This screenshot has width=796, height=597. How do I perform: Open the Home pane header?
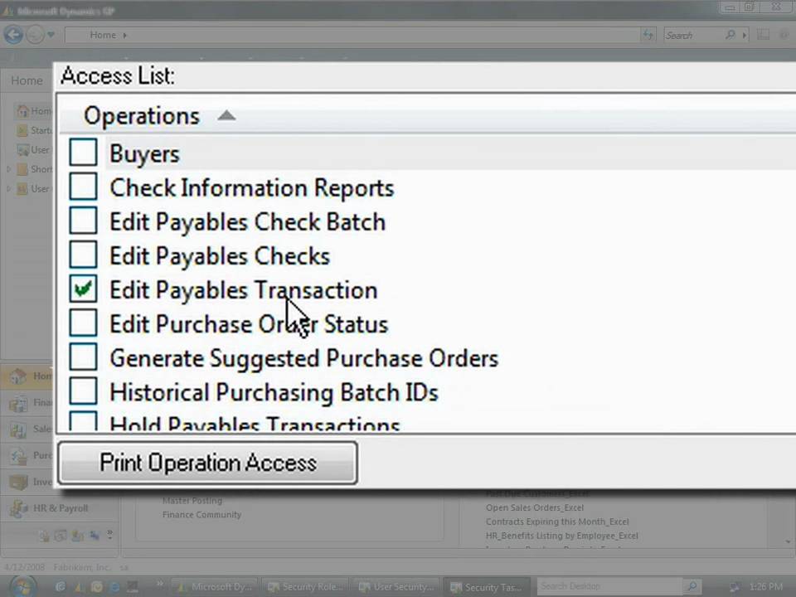(27, 80)
